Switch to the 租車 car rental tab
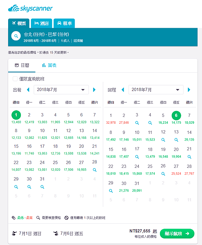Viewport: 202px width, 245px height. click(64, 23)
